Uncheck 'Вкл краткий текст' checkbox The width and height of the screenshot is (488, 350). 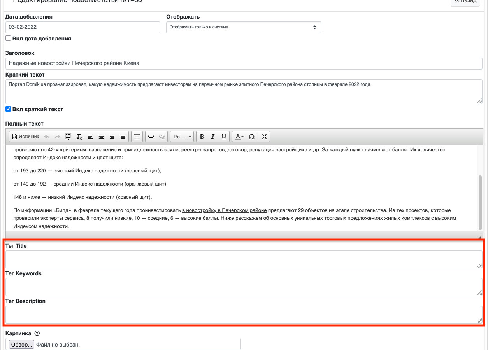pyautogui.click(x=8, y=109)
